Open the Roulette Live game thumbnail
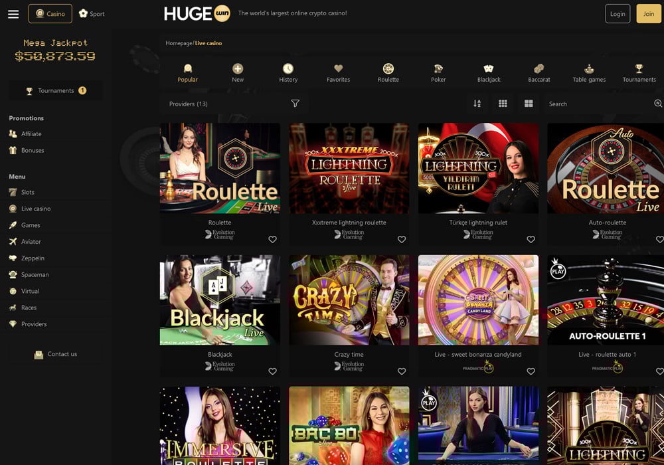664x465 pixels. [220, 168]
